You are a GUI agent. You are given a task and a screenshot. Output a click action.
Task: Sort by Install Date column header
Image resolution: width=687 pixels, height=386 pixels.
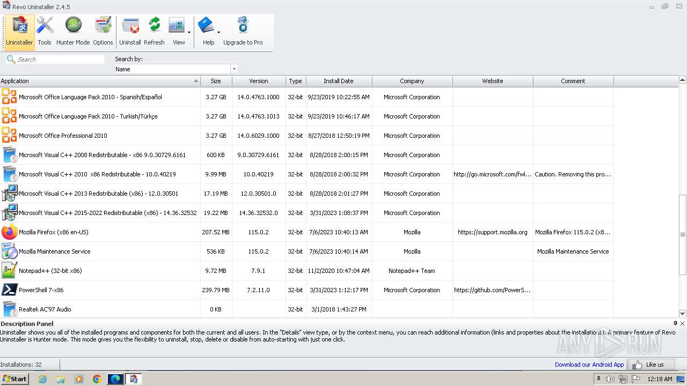coord(339,81)
